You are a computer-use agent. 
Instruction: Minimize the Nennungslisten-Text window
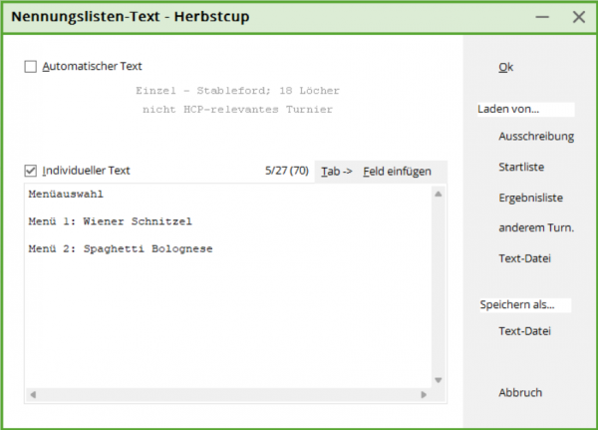542,17
